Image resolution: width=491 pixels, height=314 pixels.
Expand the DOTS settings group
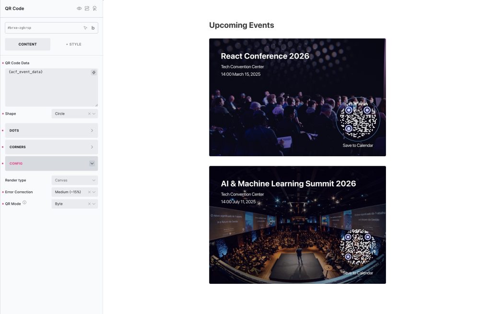(51, 130)
